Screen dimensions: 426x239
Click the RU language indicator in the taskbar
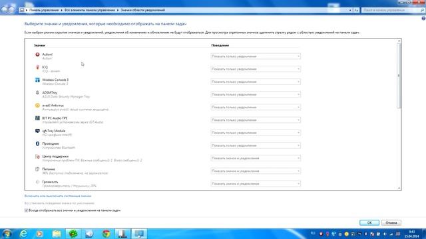pyautogui.click(x=313, y=233)
